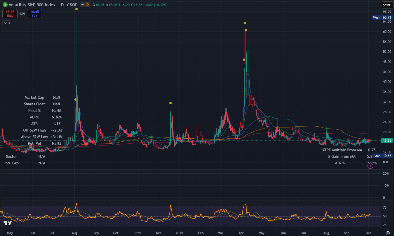The image size is (394, 236).
Task: Click the green 16.65 current price axis label
Action: [387, 141]
